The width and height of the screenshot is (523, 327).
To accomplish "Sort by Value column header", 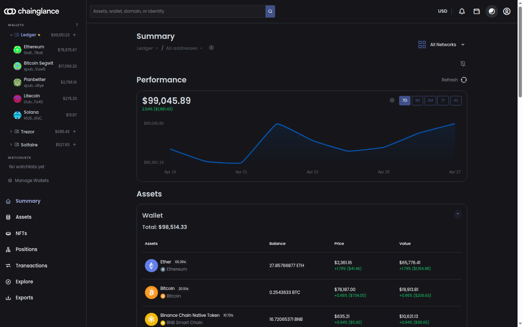I will click(x=405, y=244).
